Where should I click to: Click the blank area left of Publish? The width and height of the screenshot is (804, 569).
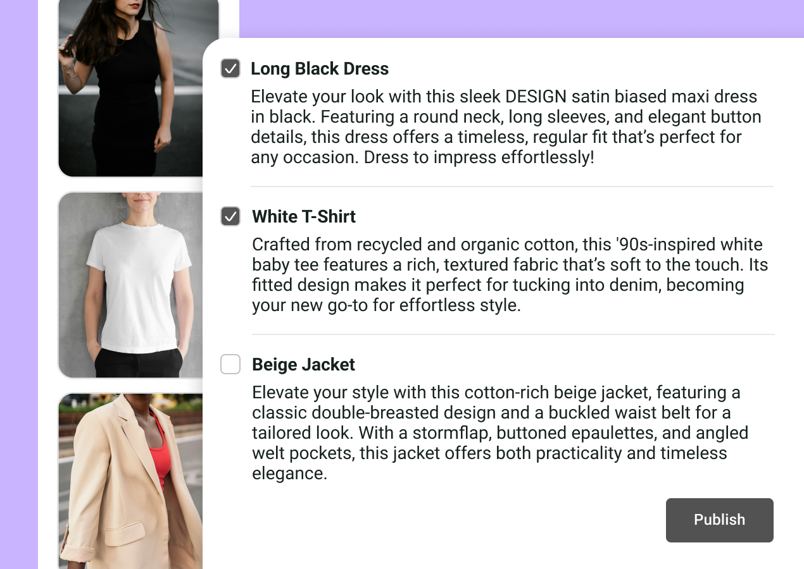click(x=443, y=520)
